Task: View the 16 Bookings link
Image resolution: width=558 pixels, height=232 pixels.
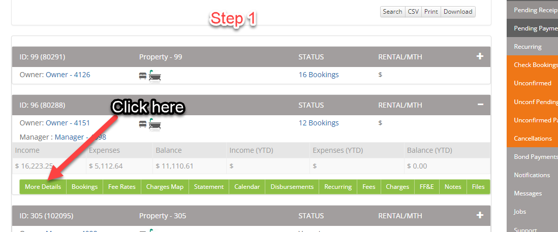Action: (x=319, y=75)
